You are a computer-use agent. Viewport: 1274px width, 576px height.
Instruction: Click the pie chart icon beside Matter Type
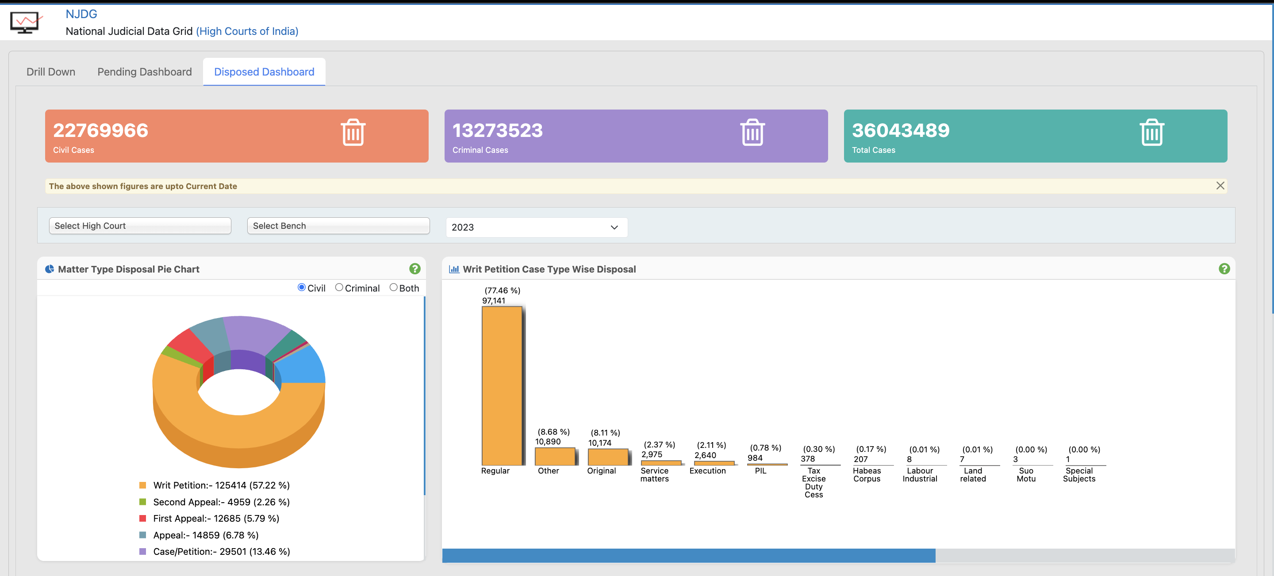(x=50, y=269)
